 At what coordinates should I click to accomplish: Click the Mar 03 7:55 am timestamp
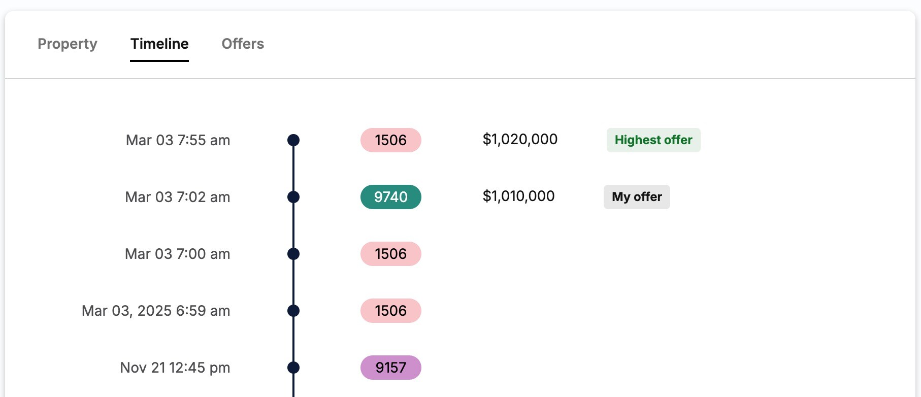point(178,140)
